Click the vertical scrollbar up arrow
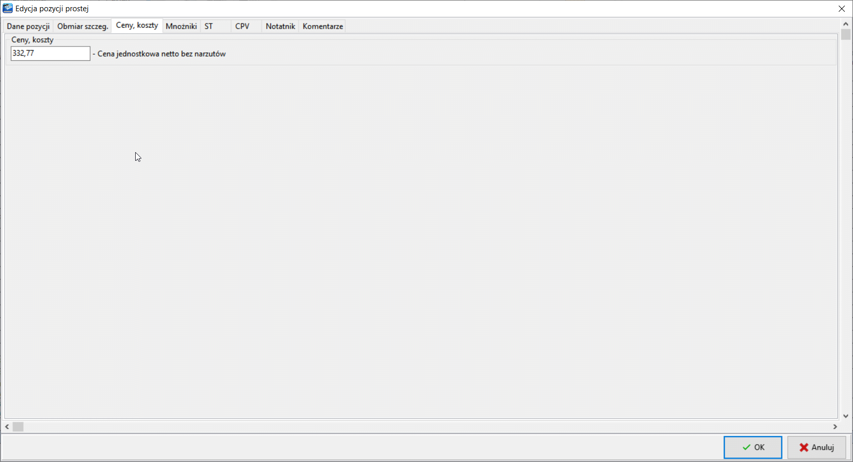The width and height of the screenshot is (853, 462). pyautogui.click(x=846, y=23)
